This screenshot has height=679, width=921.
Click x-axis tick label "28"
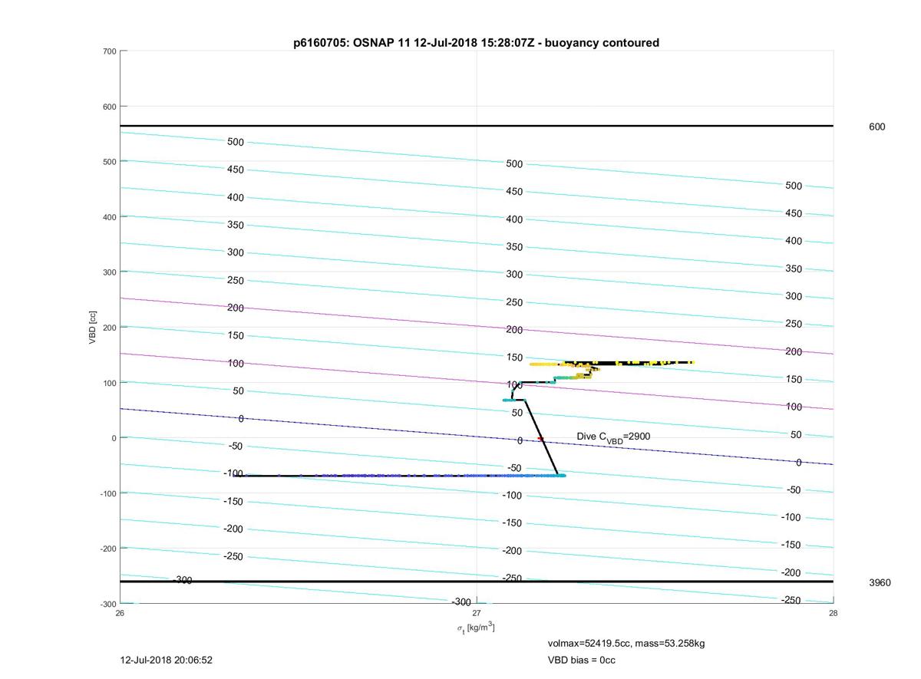click(833, 613)
